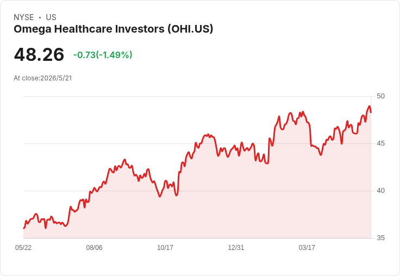400x276 pixels.
Task: Select the 10/17 date axis label
Action: pos(165,247)
